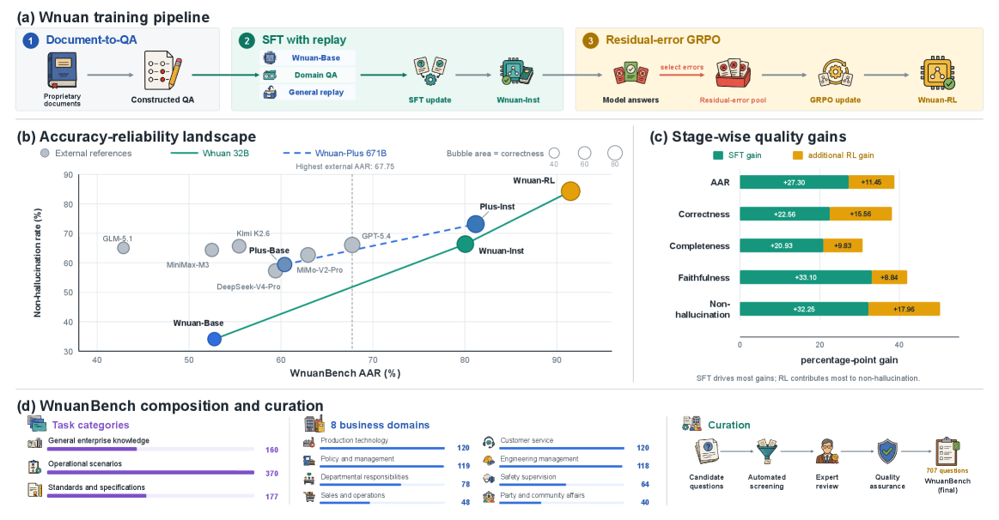
Task: Click the General replay icon
Action: [270, 93]
